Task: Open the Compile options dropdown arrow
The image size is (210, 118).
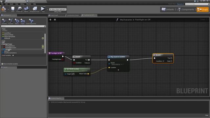Action: [x=8, y=10]
